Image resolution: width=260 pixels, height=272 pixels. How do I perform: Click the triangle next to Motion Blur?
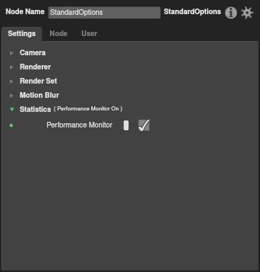11,96
